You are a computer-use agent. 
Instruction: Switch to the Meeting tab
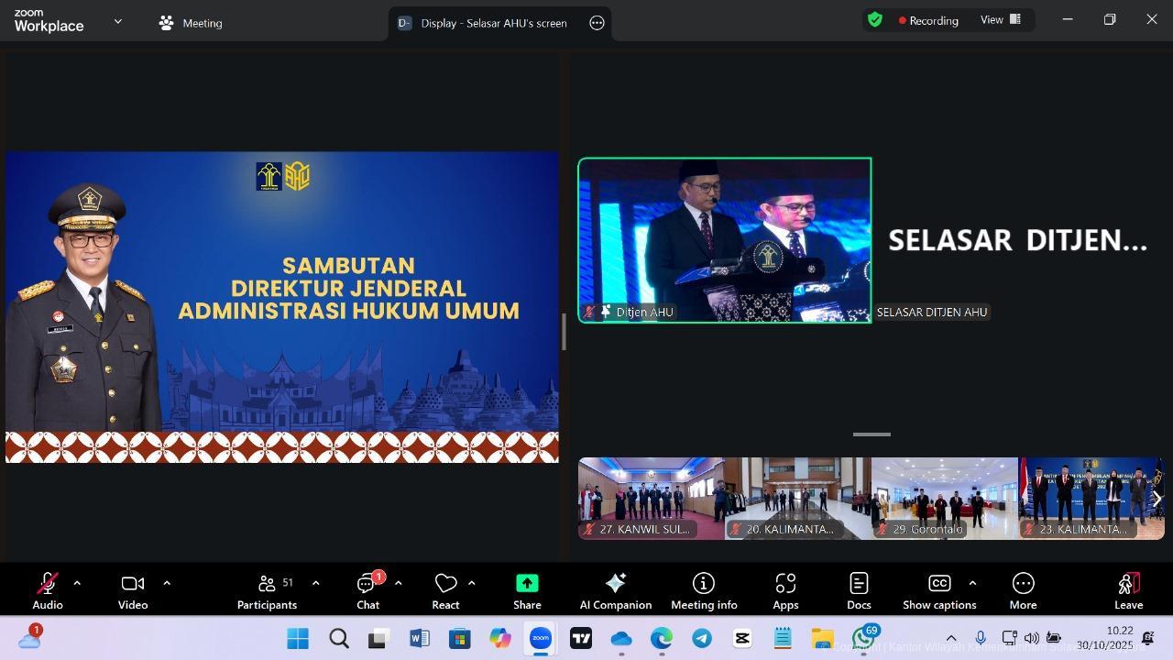pyautogui.click(x=190, y=23)
